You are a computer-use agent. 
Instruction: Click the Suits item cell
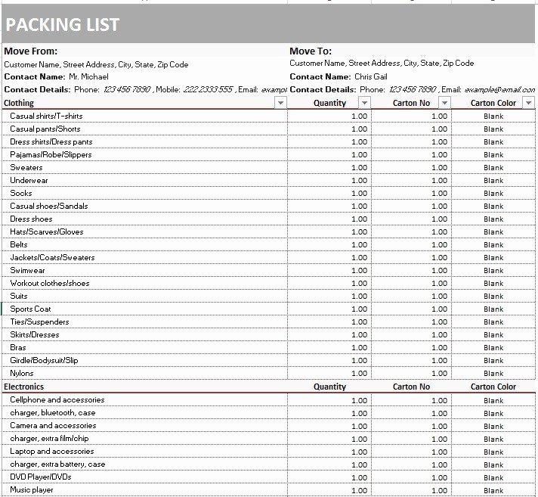[x=145, y=296]
